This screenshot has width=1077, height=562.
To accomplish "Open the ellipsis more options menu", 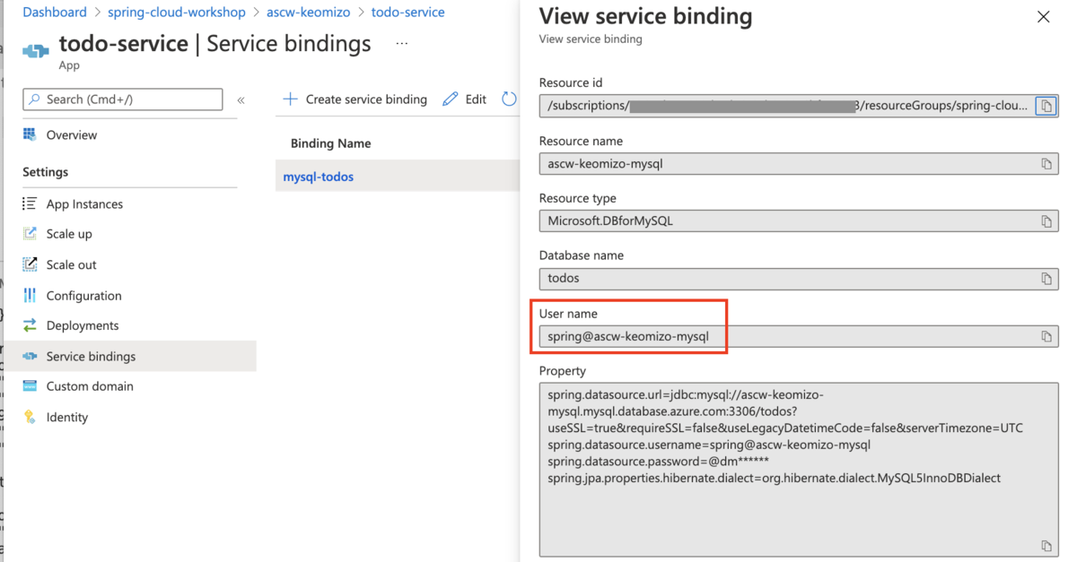I will point(401,43).
